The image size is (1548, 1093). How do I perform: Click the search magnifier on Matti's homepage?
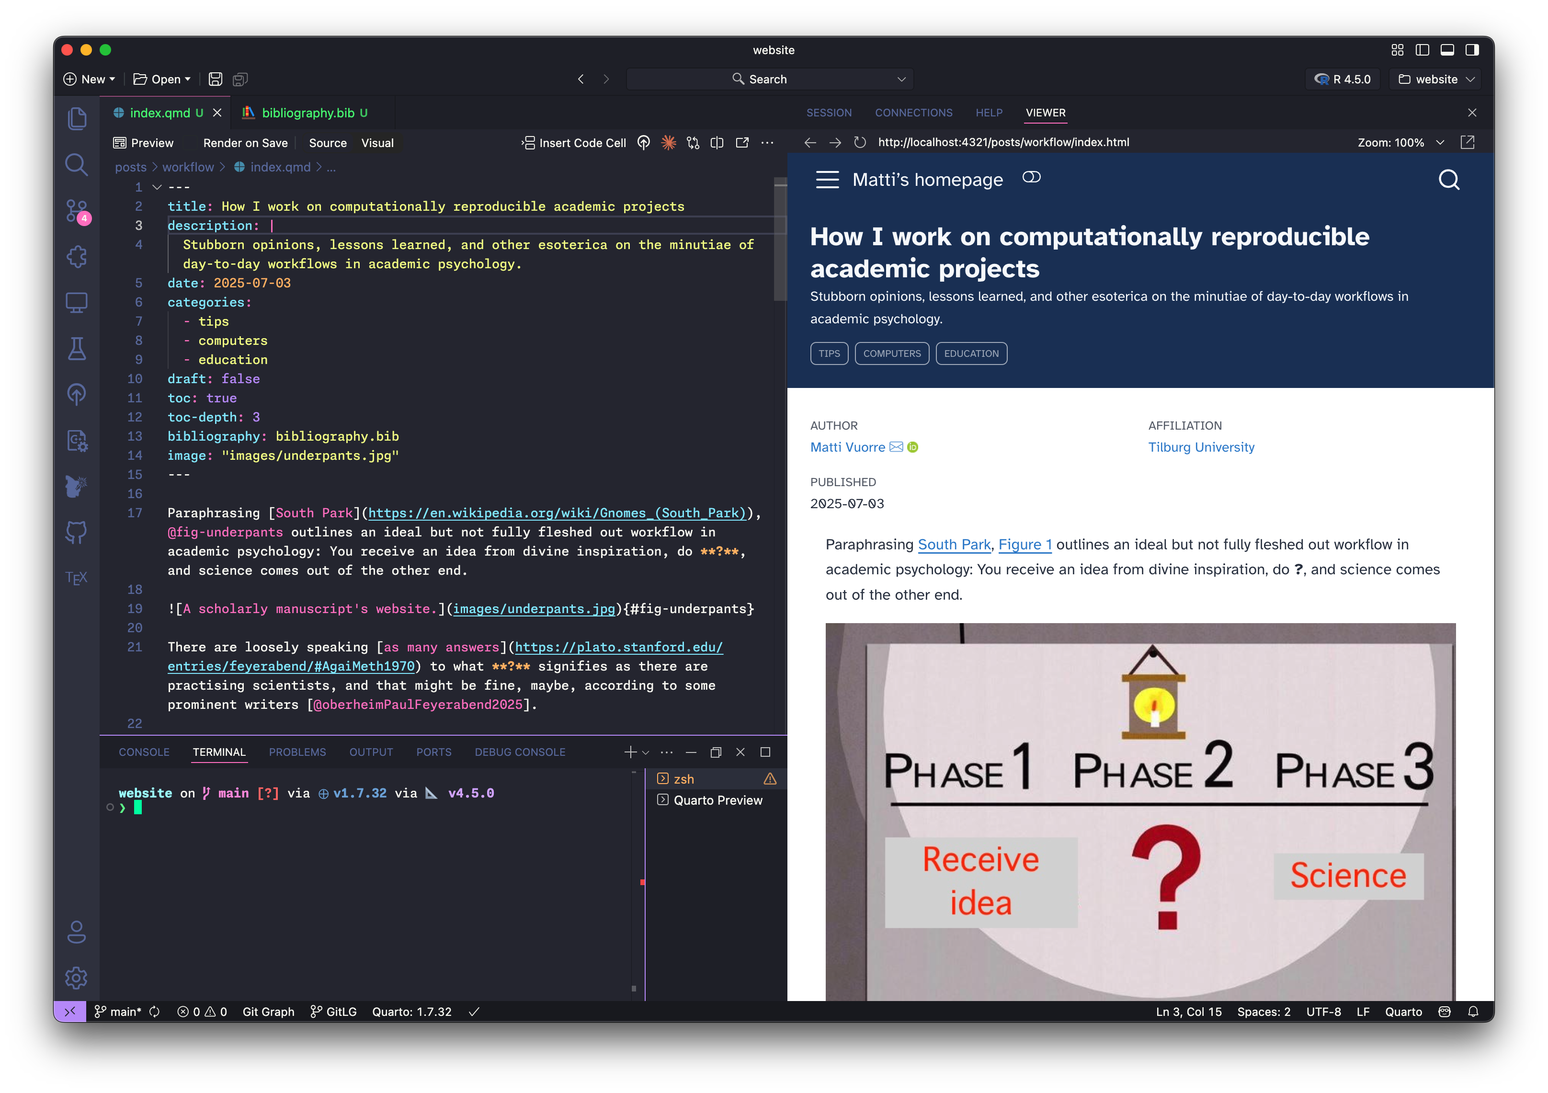click(x=1448, y=180)
